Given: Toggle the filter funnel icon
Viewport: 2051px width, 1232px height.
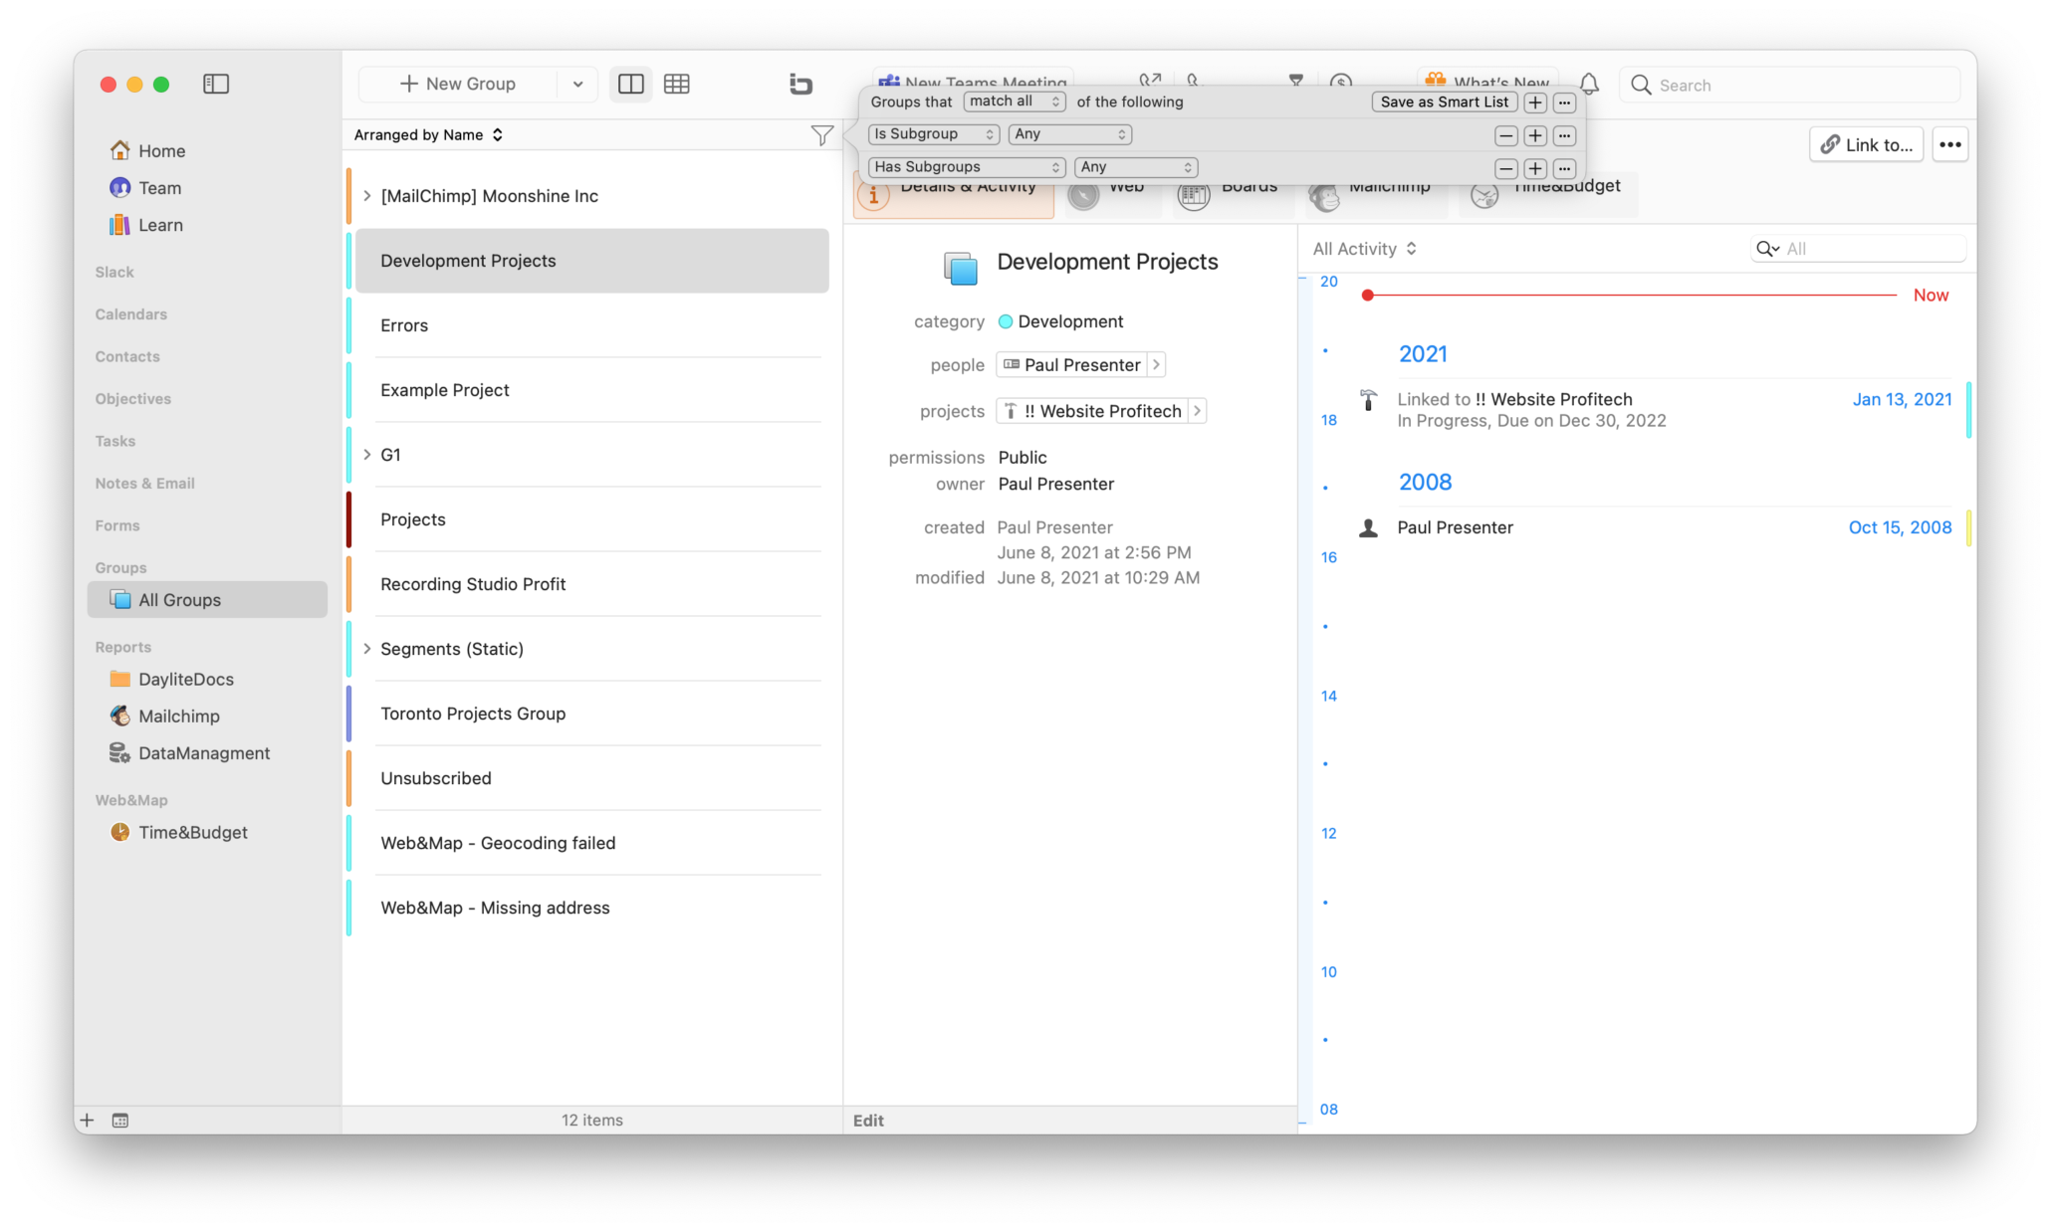Looking at the screenshot, I should tap(821, 134).
